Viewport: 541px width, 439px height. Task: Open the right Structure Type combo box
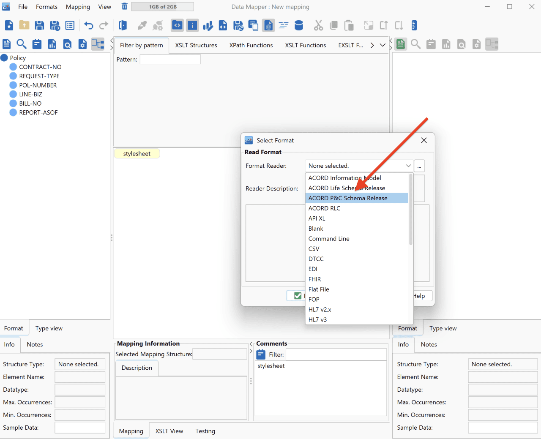point(503,364)
